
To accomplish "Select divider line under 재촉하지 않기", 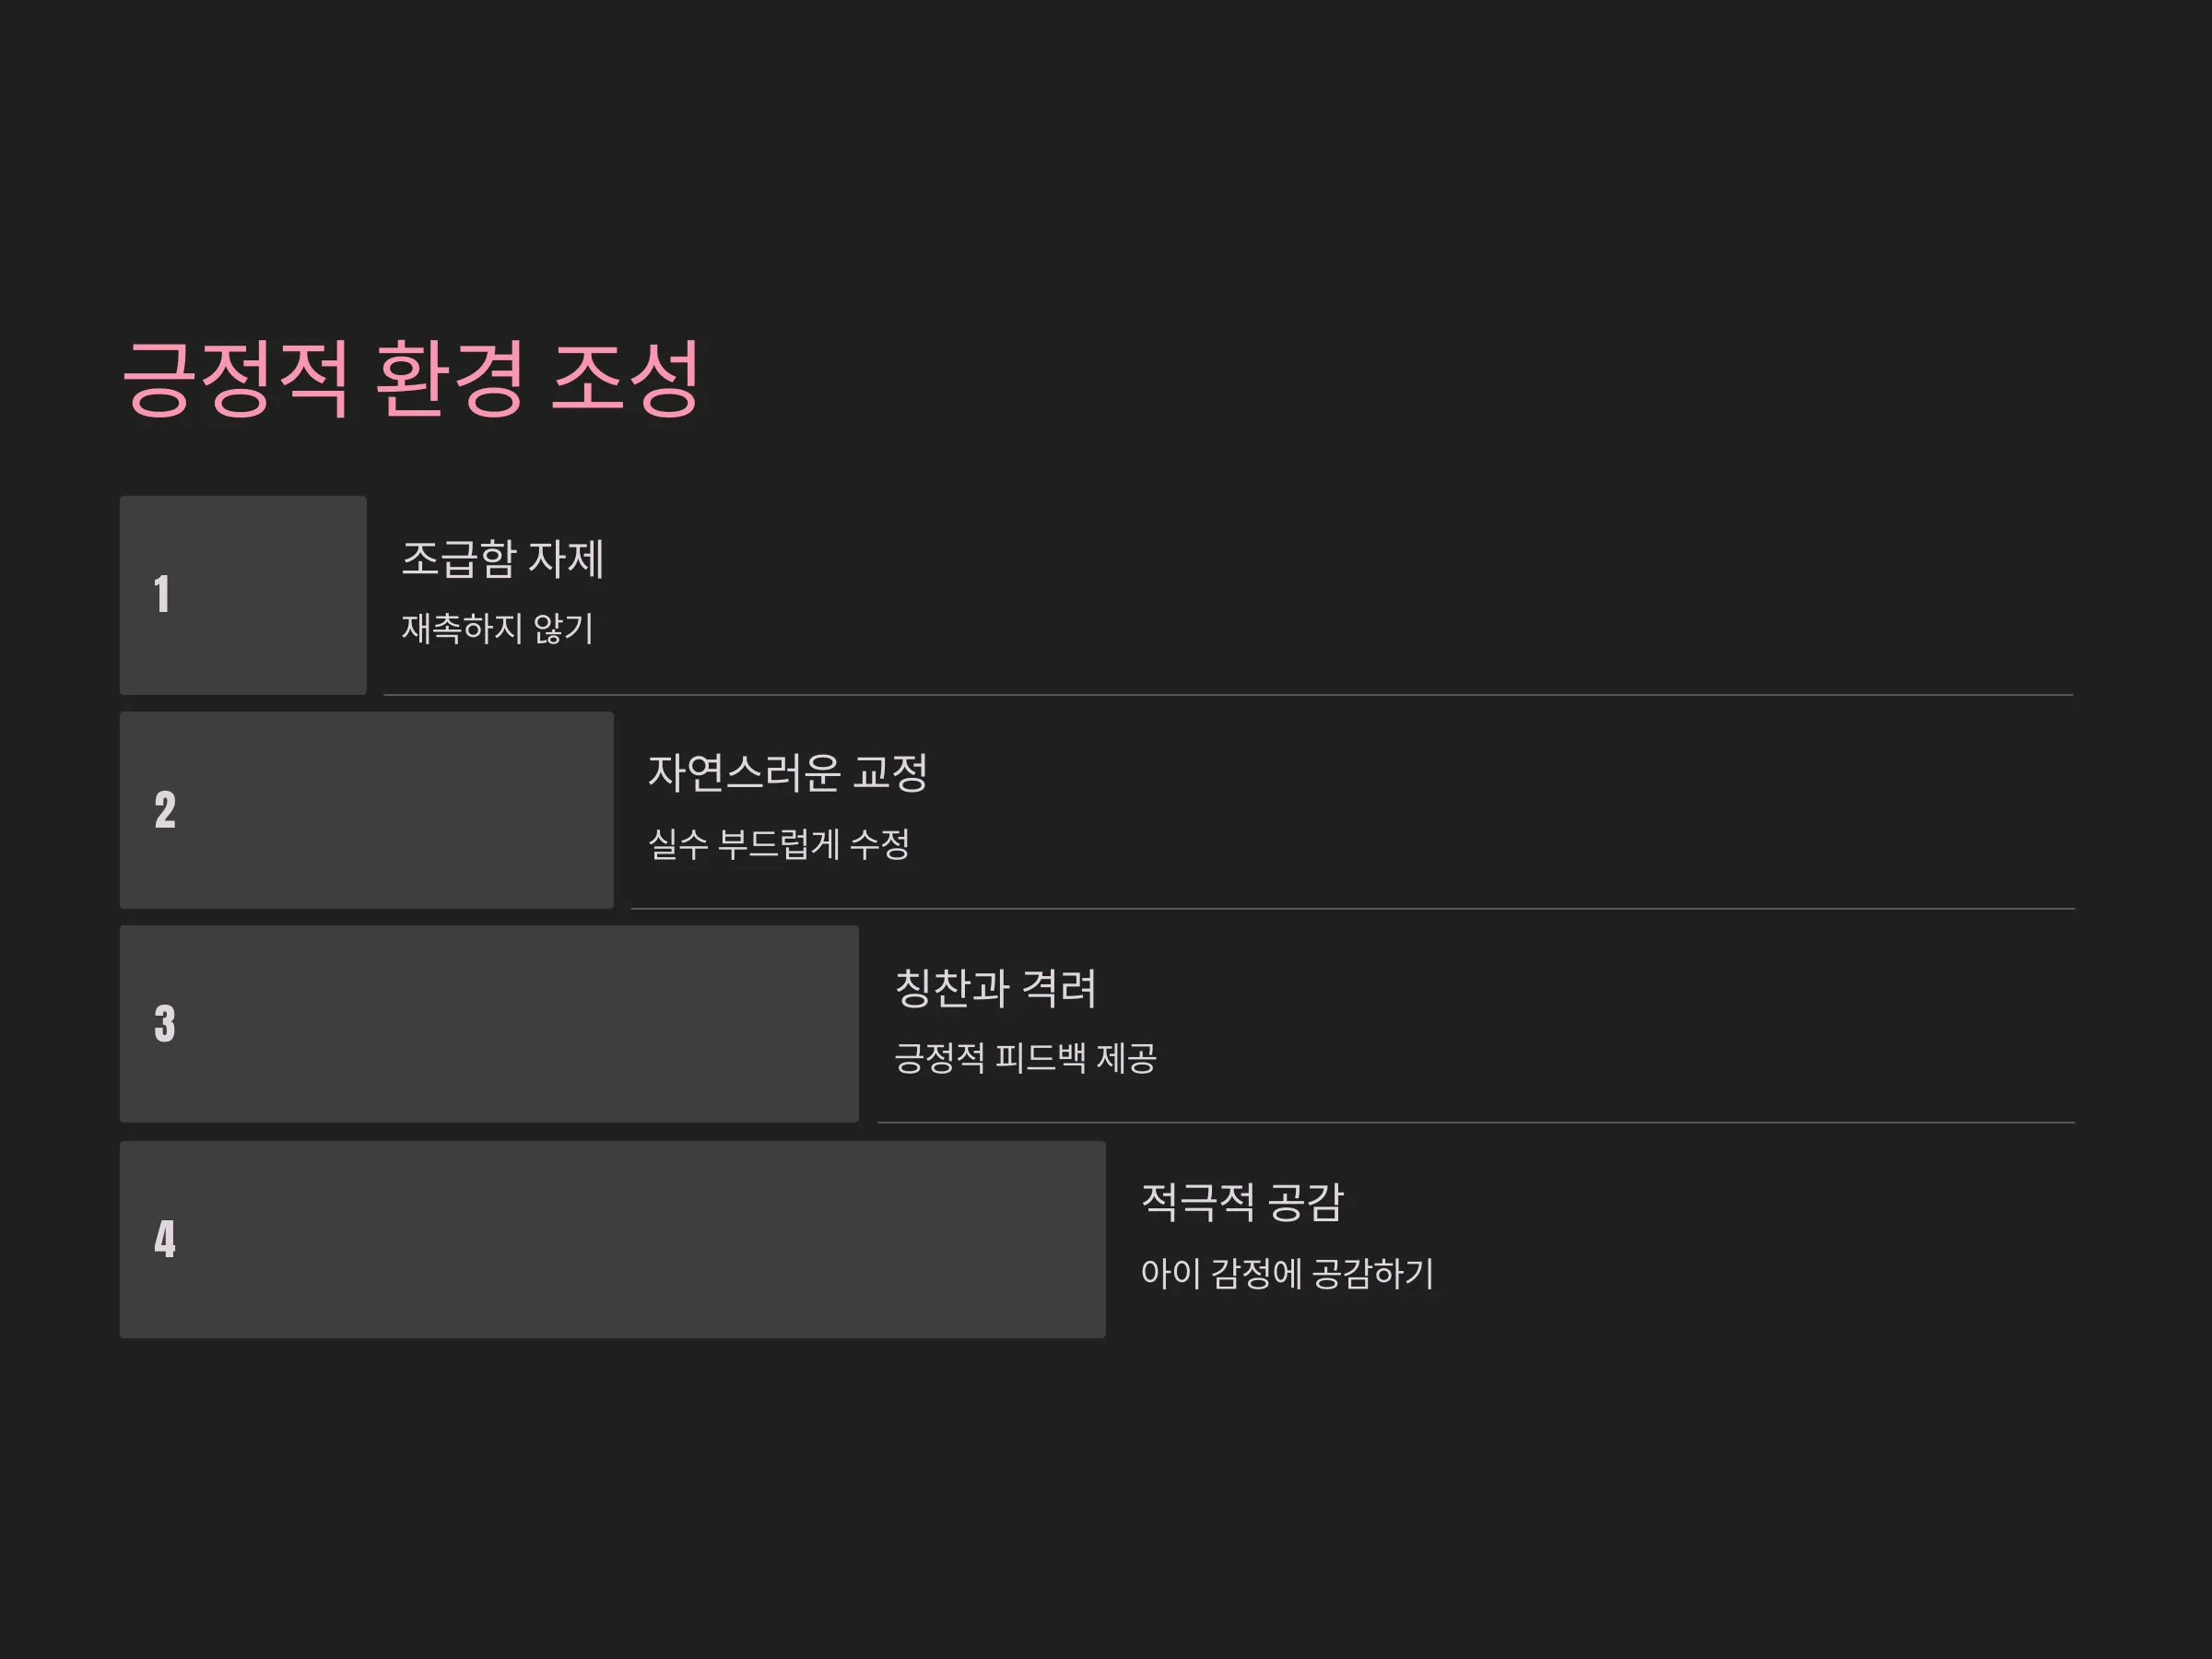I will pyautogui.click(x=1229, y=694).
